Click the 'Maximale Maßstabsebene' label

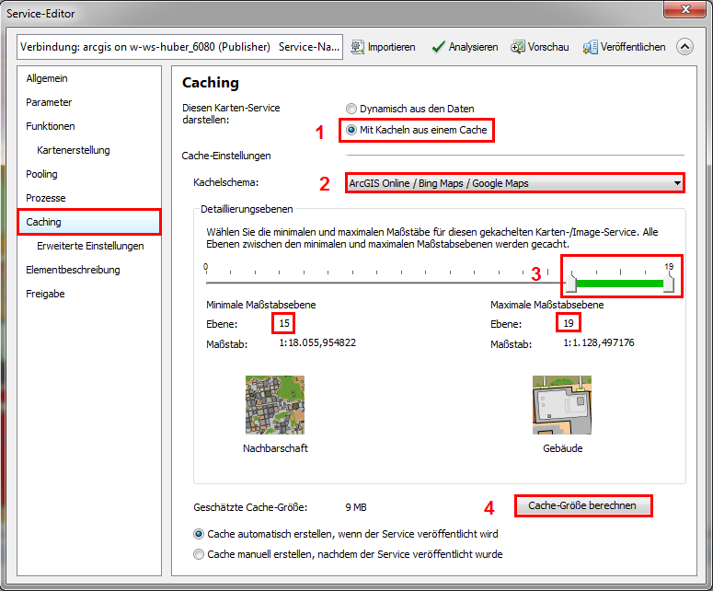point(547,305)
